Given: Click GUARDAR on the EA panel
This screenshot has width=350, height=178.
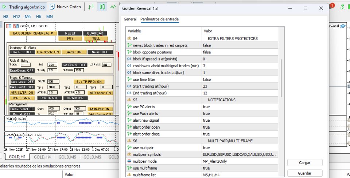Looking at the screenshot, I should click(95, 33).
